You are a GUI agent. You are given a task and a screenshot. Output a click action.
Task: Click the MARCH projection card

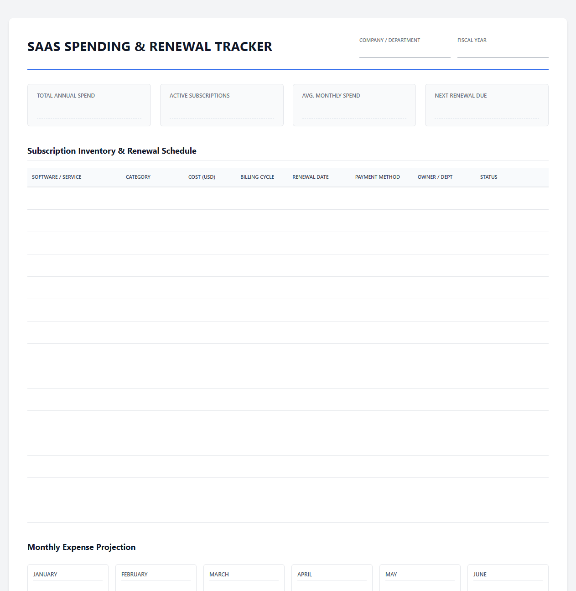[x=244, y=578]
